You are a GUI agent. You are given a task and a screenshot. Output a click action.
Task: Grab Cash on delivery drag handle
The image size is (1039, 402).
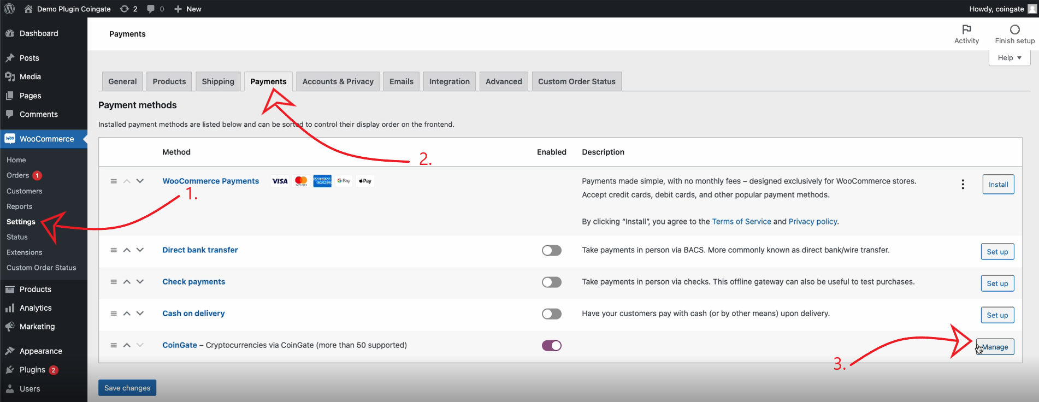(x=114, y=314)
